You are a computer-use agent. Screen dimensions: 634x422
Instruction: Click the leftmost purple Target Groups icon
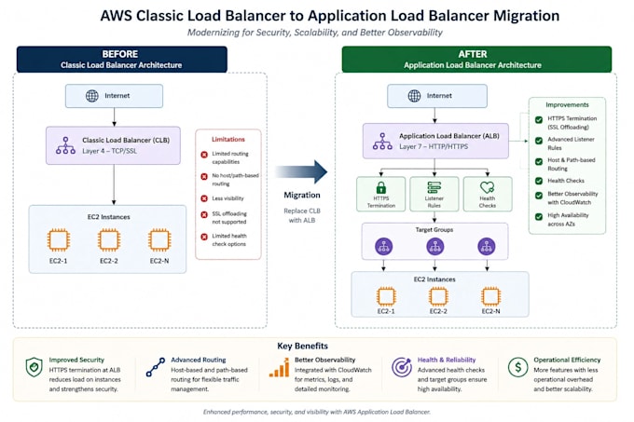[384, 246]
